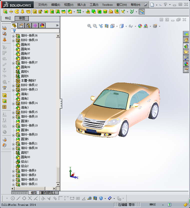Expand the 除料-伸長19 tree node

(13, 40)
